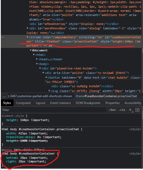Edit the transition-delay 0s value
This screenshot has height=170, width=143.
tap(39, 137)
